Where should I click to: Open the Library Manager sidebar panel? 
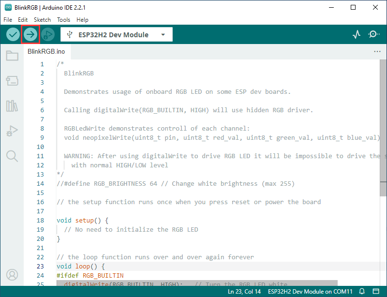click(12, 106)
